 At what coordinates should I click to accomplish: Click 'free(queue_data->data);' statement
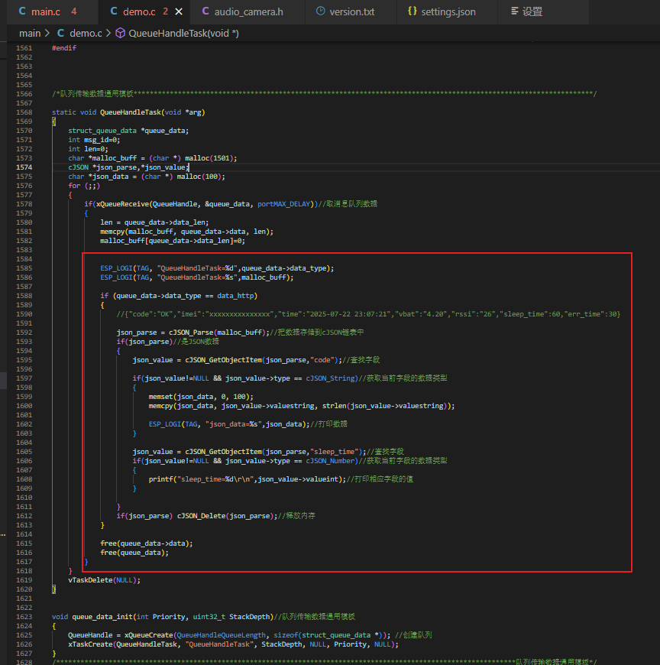[x=147, y=543]
